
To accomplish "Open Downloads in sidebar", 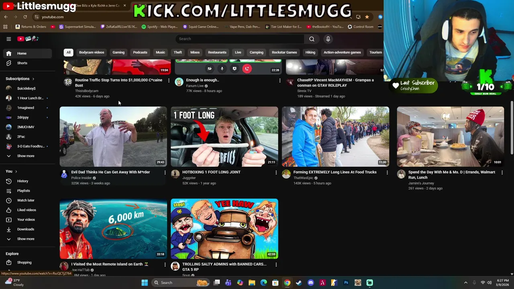I will (x=27, y=229).
